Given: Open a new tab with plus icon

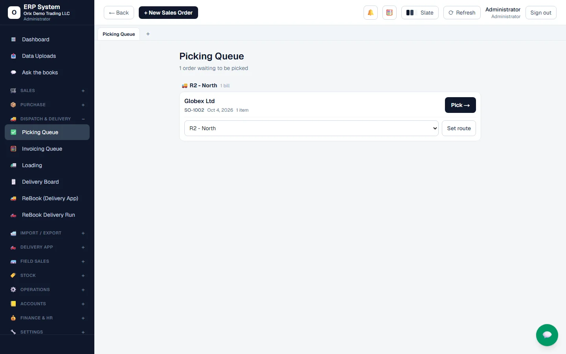Looking at the screenshot, I should click(148, 34).
